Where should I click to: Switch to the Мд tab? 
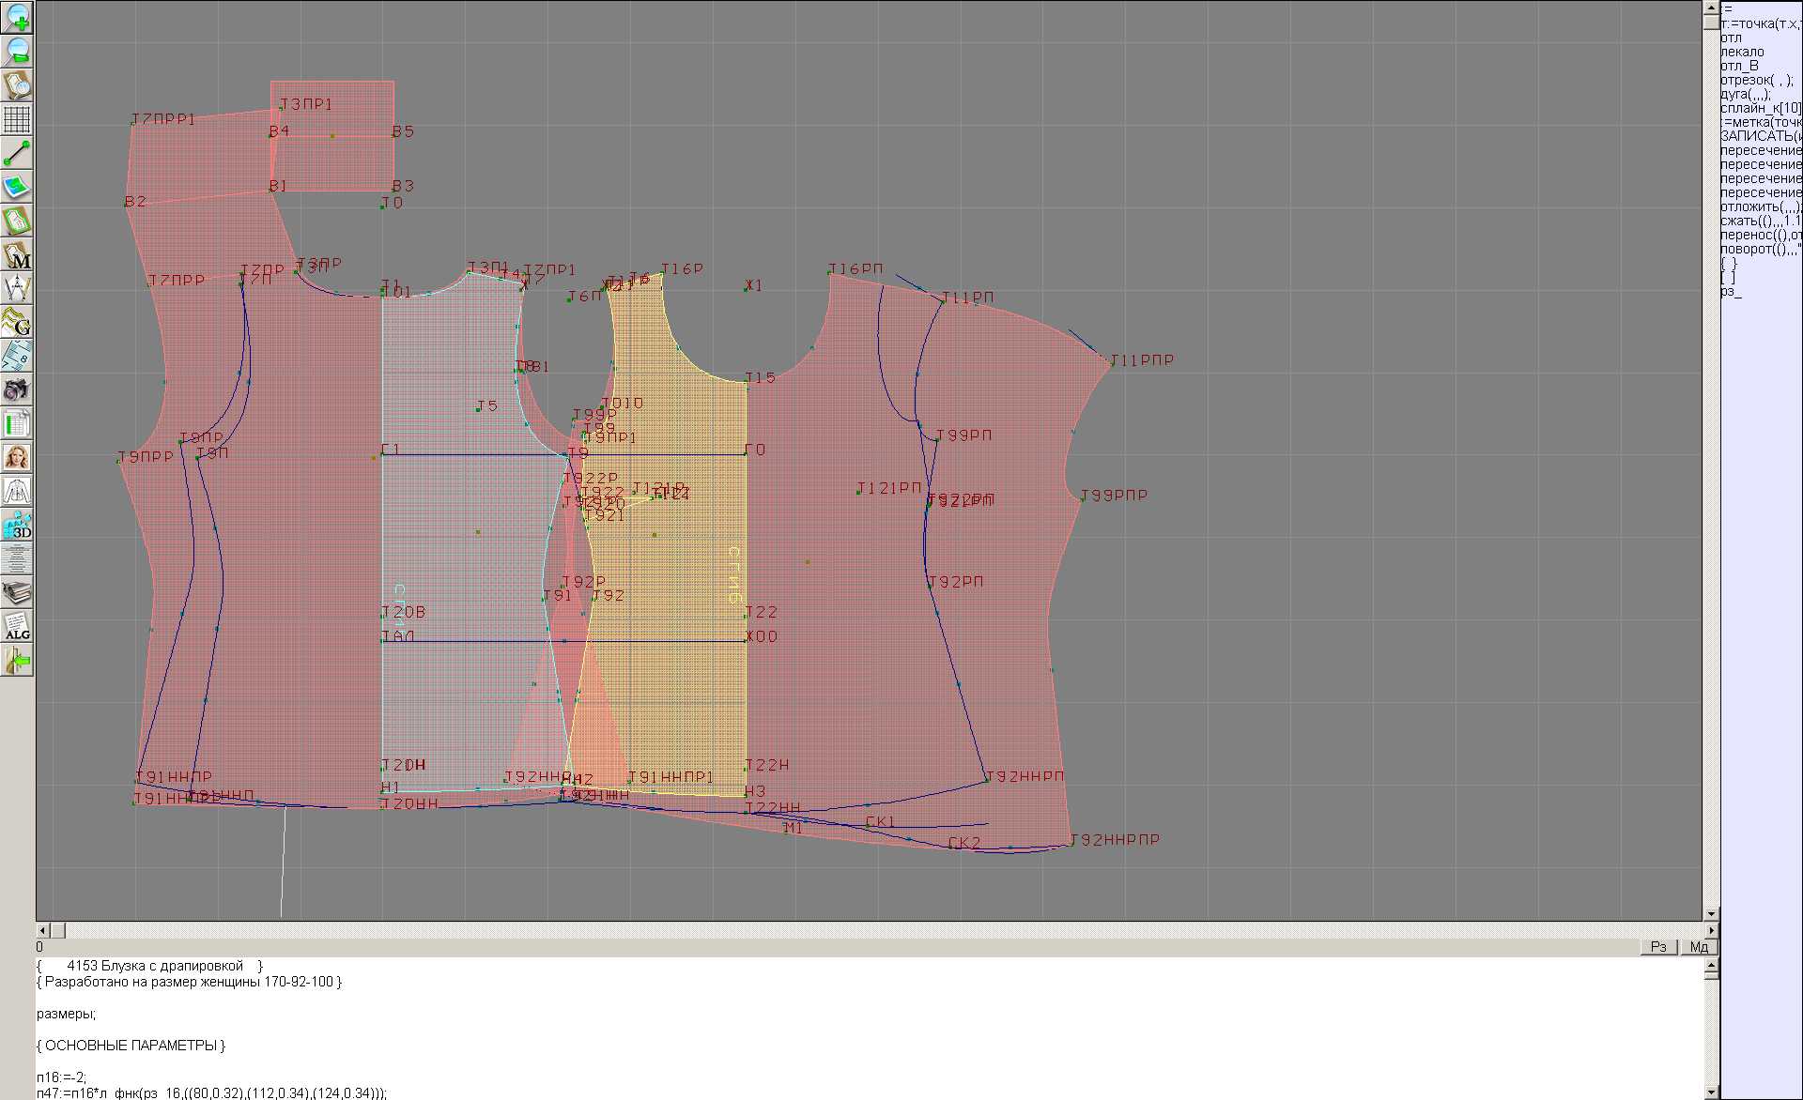(x=1699, y=946)
